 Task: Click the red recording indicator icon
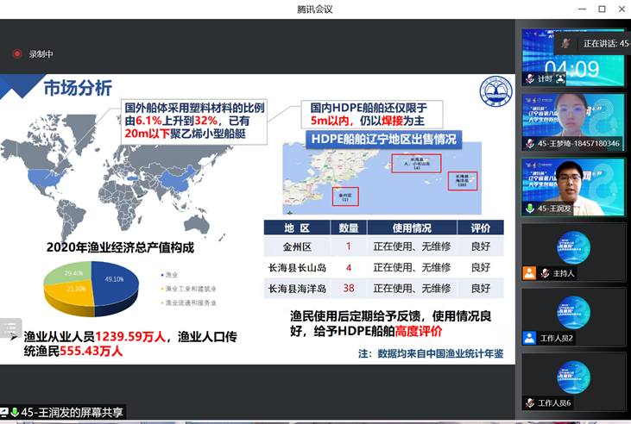(x=17, y=53)
